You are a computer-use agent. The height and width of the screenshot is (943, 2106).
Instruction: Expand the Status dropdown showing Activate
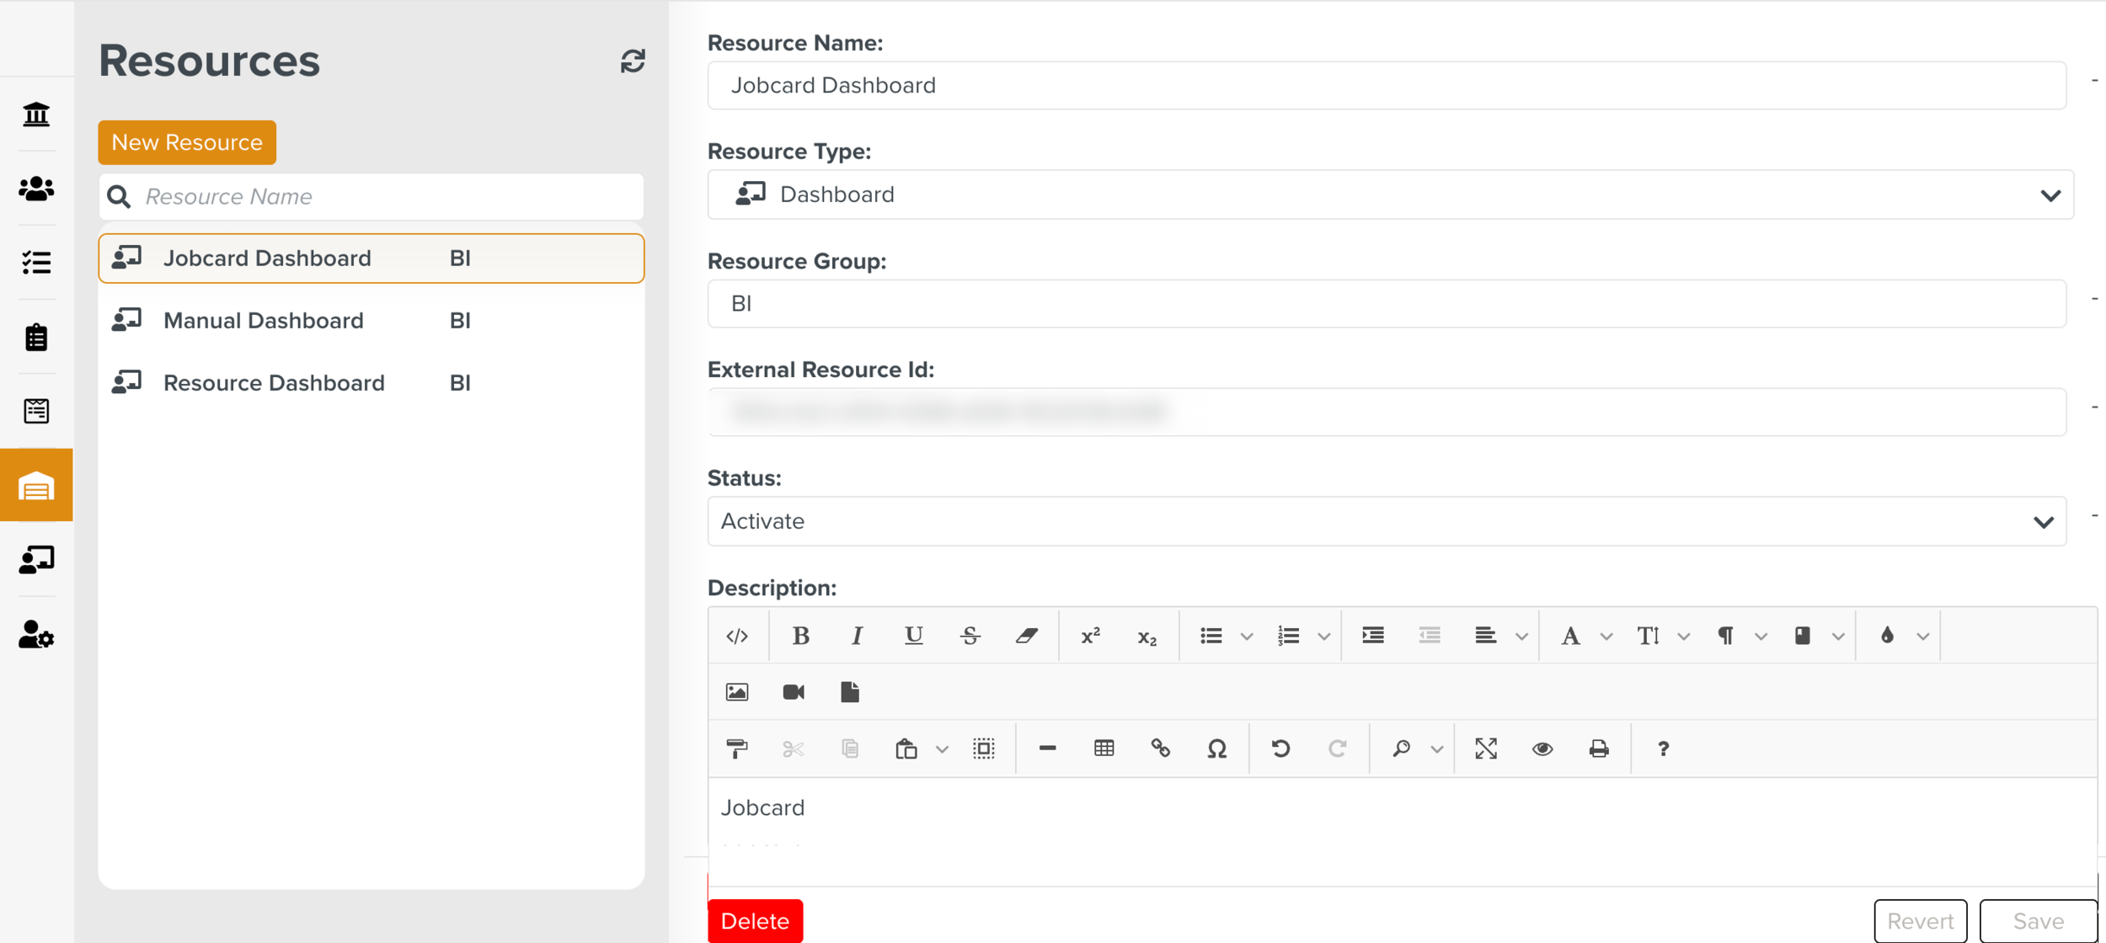(2045, 521)
